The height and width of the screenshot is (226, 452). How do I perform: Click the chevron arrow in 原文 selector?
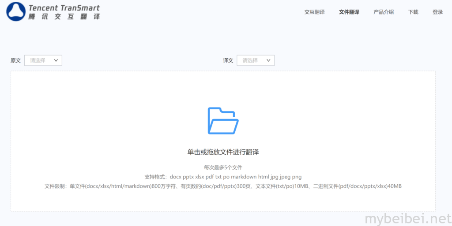56,60
